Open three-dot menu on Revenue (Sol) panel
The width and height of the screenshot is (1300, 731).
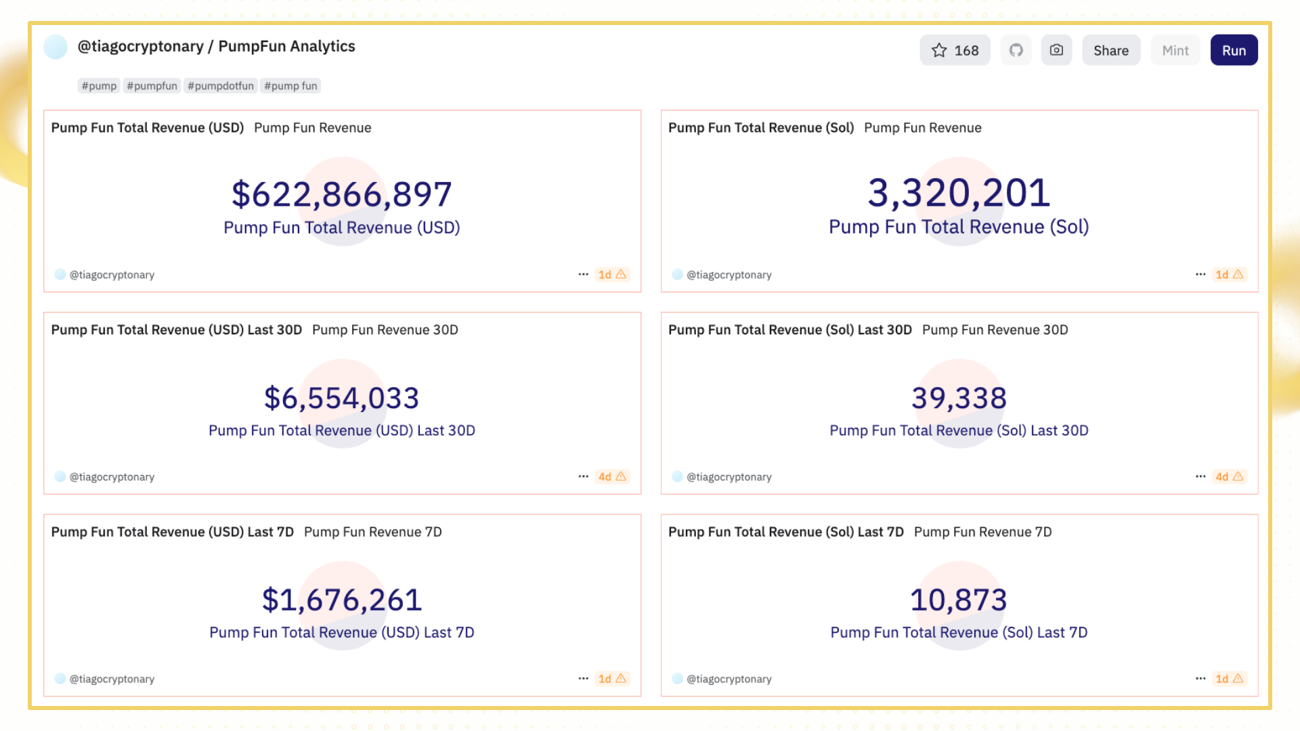click(x=1200, y=275)
